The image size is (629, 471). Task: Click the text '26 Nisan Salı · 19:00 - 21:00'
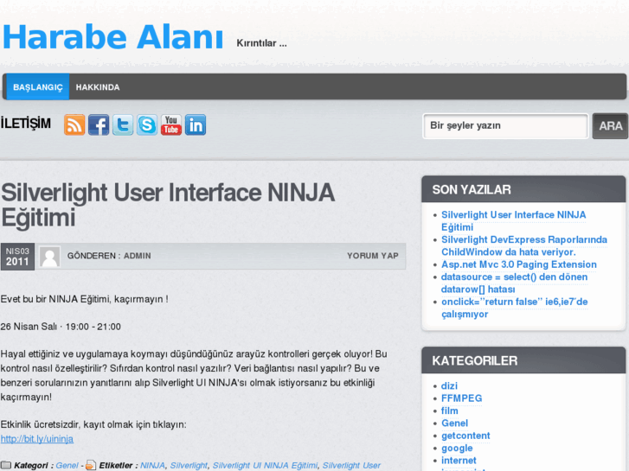click(x=61, y=327)
